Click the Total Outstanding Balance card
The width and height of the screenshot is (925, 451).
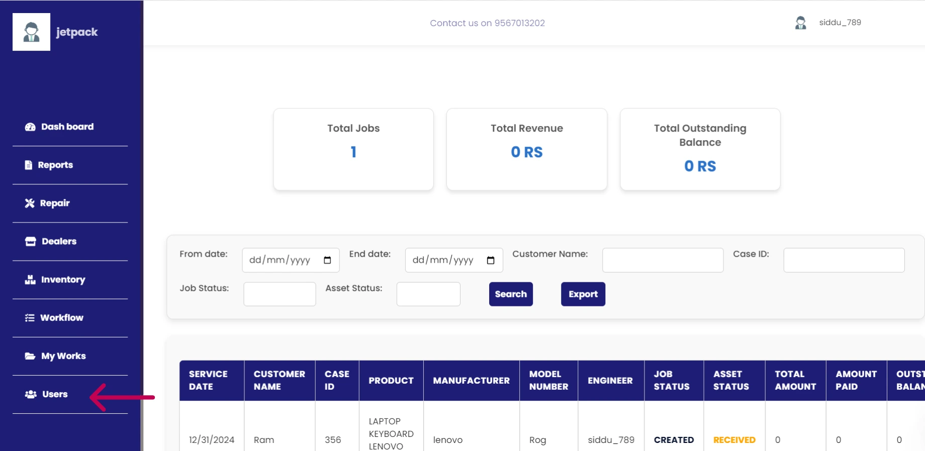(700, 149)
